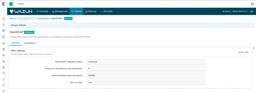Open Dev Tools wrench icon in sidebar
256x94 pixels.
(x=3, y=85)
